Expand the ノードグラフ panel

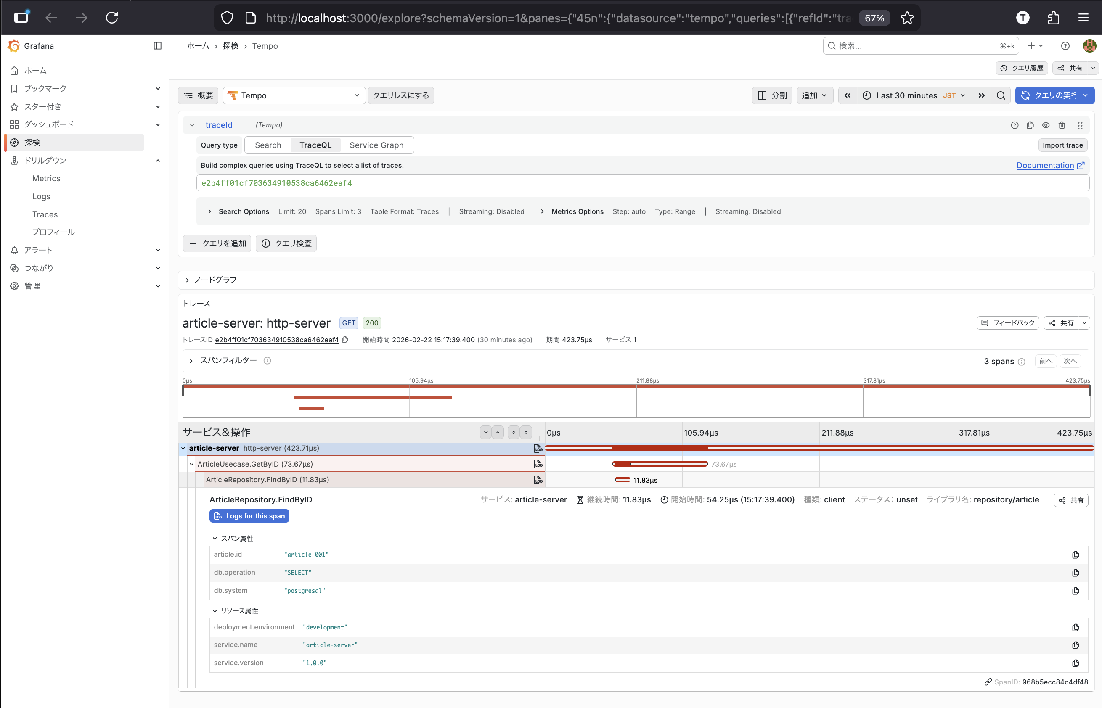click(x=215, y=280)
